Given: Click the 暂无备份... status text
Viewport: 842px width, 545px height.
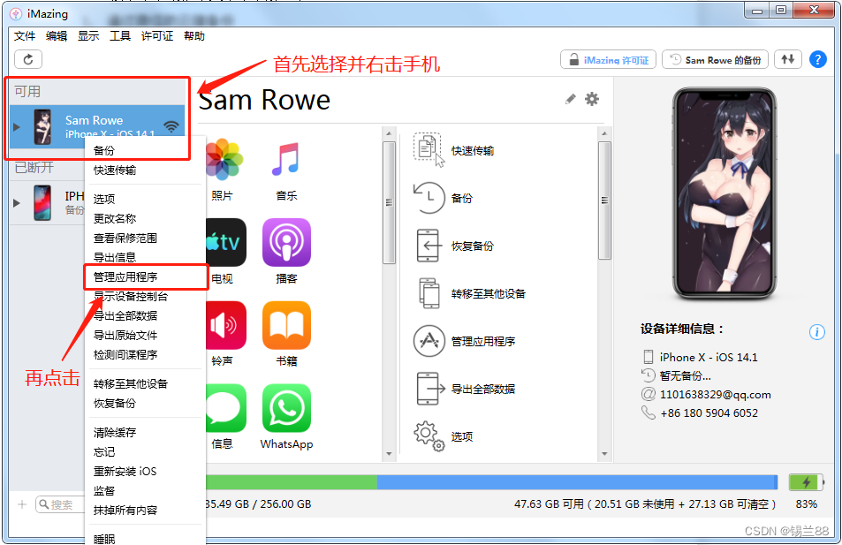Looking at the screenshot, I should point(685,376).
